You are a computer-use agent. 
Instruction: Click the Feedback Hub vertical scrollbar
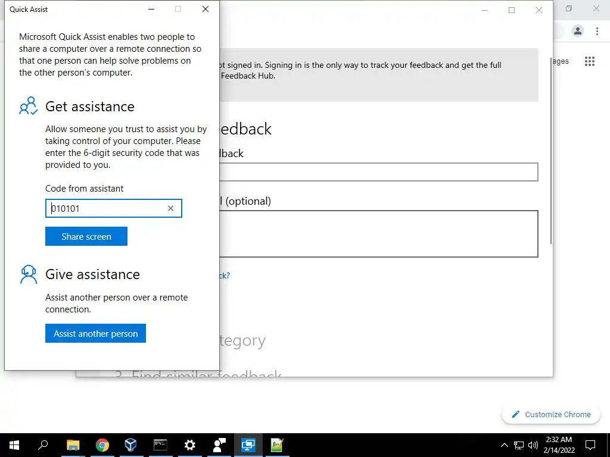coord(551,149)
